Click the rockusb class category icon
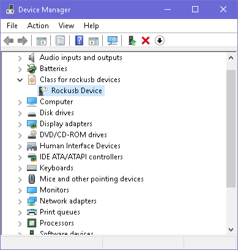The width and height of the screenshot is (238, 250). pyautogui.click(x=32, y=80)
